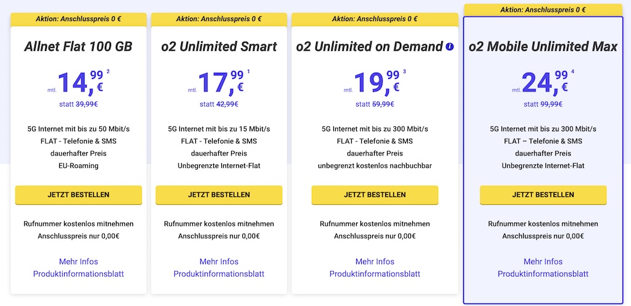Order the o2 Unlimited Smart plan
The width and height of the screenshot is (631, 306).
(219, 195)
